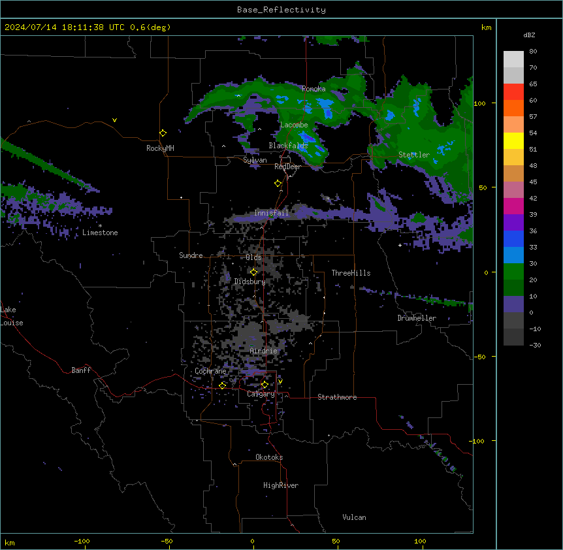Viewport: 563px width, 550px height.
Task: Click the km unit label at bottom left
Action: pos(9,543)
